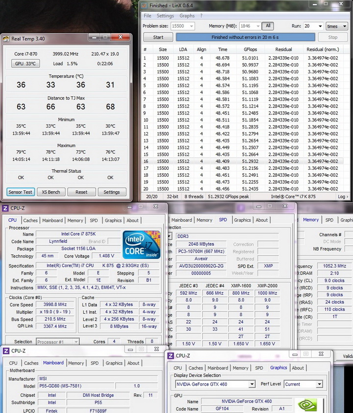Click the Core Voltage 1.408 V value
Screen dimensions: 353x413
(x=106, y=256)
